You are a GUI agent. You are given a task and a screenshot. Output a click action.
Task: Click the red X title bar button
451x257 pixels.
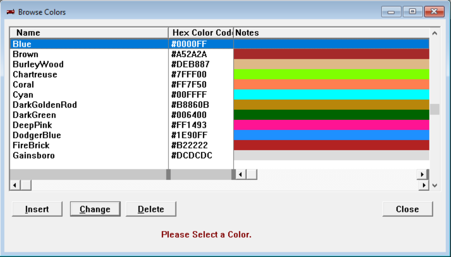(434, 12)
